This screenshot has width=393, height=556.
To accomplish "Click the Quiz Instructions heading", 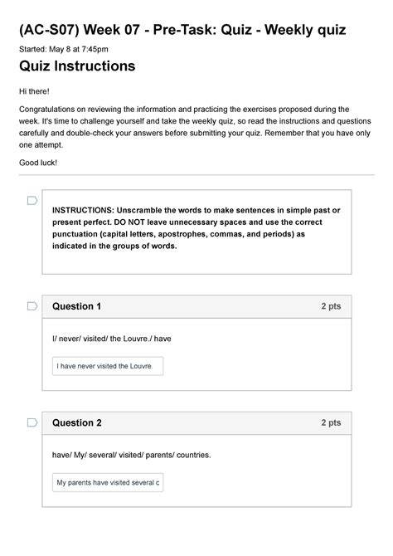I will pos(77,66).
